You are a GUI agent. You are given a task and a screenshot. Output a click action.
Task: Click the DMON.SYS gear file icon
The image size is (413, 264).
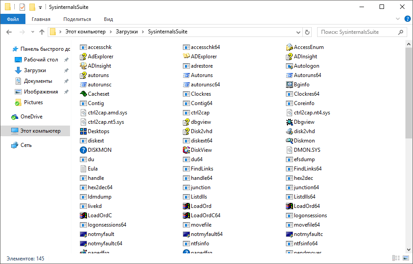point(289,150)
